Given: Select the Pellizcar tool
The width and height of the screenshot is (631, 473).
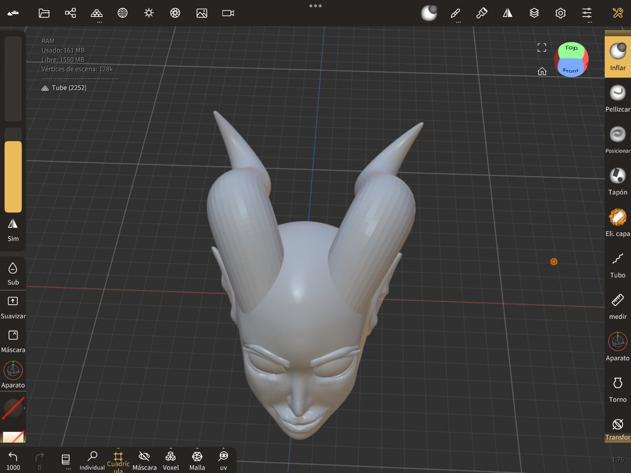Looking at the screenshot, I should pyautogui.click(x=618, y=98).
